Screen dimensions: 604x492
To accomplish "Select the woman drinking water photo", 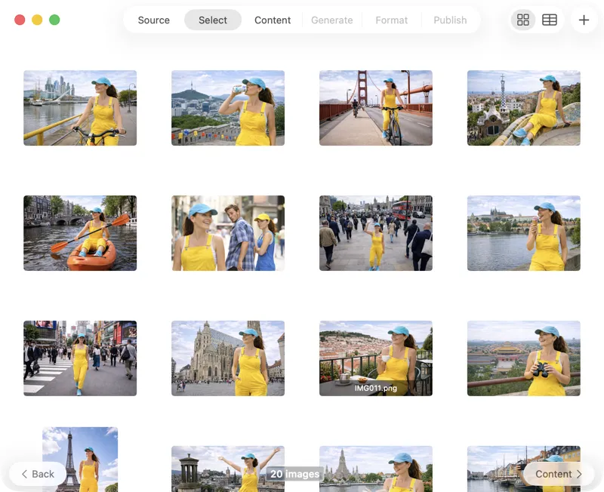I will pyautogui.click(x=228, y=108).
